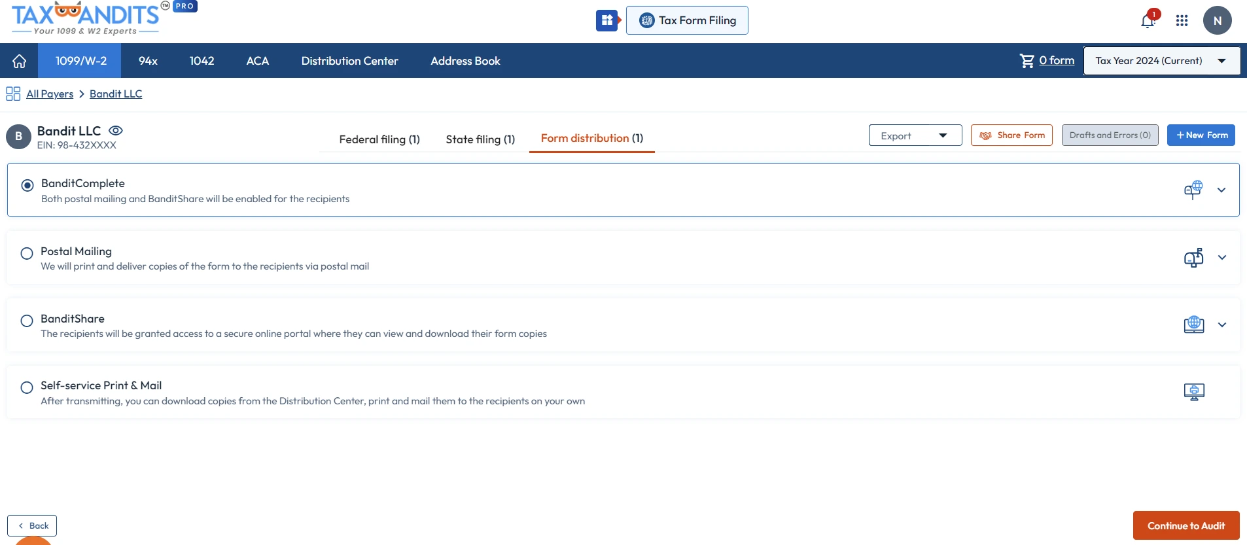Click the shopping cart icon
The image size is (1247, 545).
tap(1027, 61)
